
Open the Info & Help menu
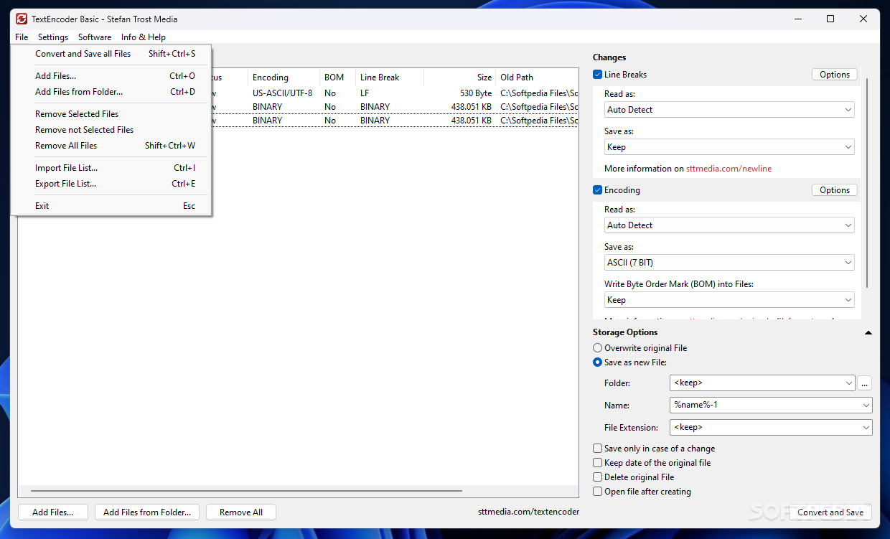[144, 37]
